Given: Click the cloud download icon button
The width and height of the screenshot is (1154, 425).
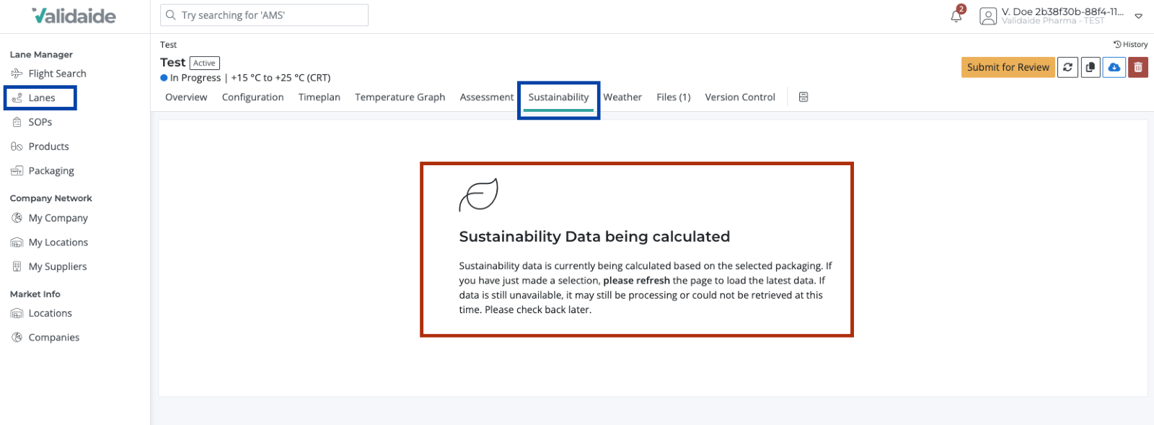Looking at the screenshot, I should (1114, 67).
